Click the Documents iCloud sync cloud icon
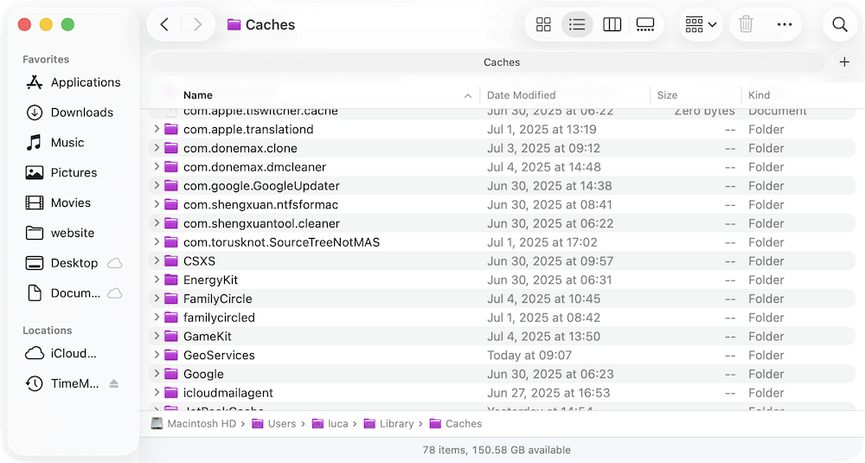This screenshot has width=865, height=463. click(x=114, y=293)
